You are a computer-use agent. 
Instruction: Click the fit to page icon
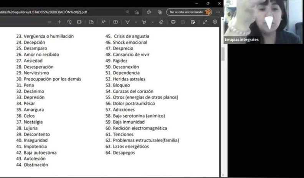pos(79,22)
